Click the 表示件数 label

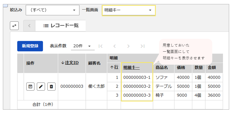pyautogui.click(x=58, y=46)
